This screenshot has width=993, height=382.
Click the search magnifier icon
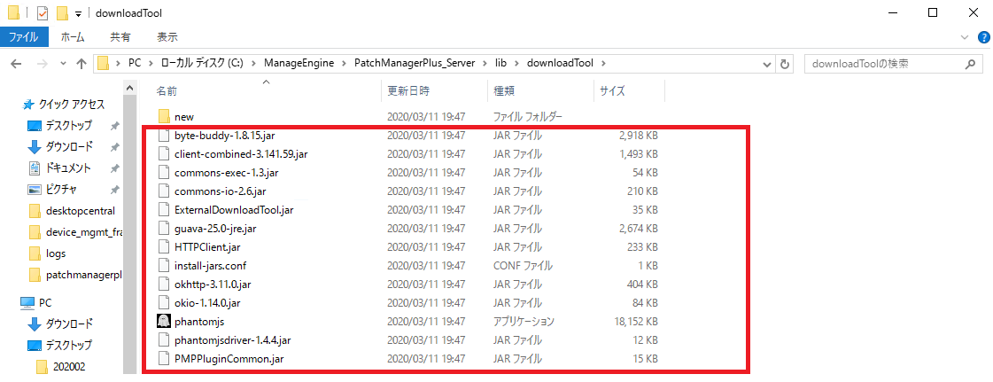click(x=970, y=64)
